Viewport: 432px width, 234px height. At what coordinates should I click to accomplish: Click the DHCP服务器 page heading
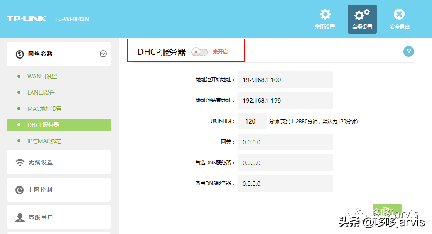(x=162, y=52)
